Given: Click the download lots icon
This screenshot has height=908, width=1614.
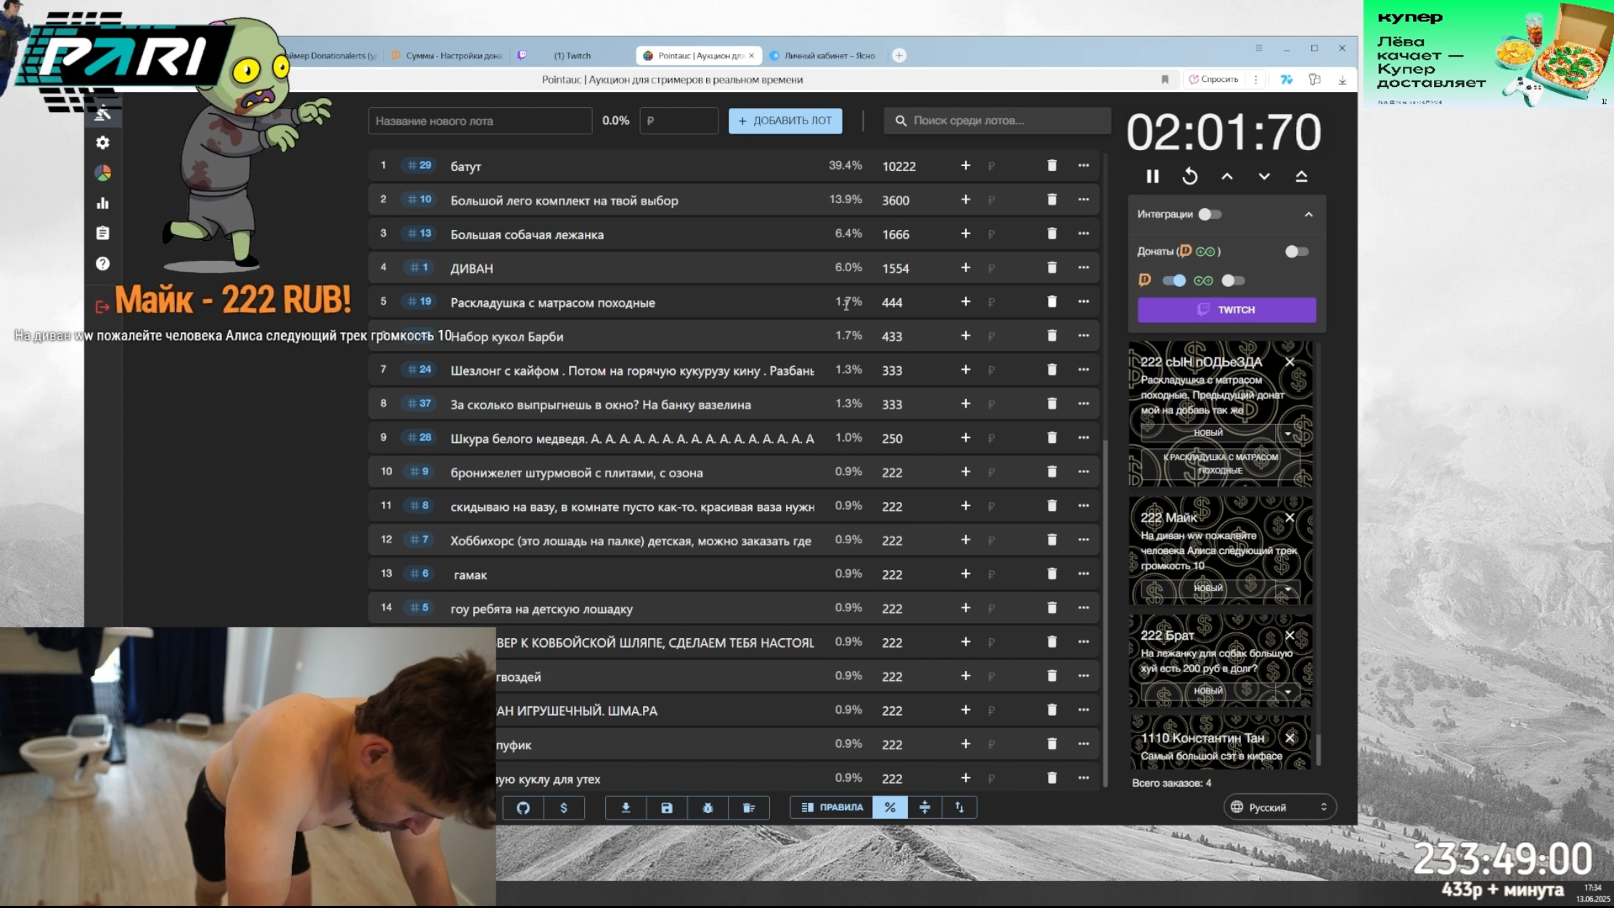Looking at the screenshot, I should click(626, 807).
